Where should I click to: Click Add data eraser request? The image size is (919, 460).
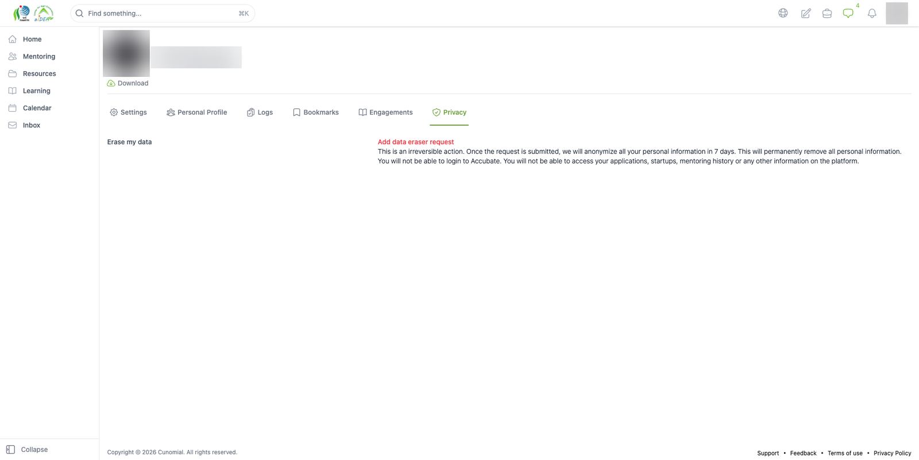[416, 142]
